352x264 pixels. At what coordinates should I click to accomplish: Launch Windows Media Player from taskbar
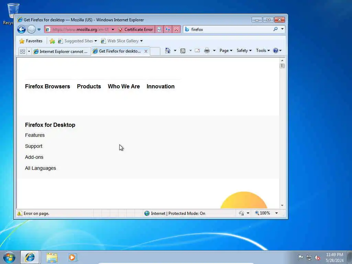point(73,257)
